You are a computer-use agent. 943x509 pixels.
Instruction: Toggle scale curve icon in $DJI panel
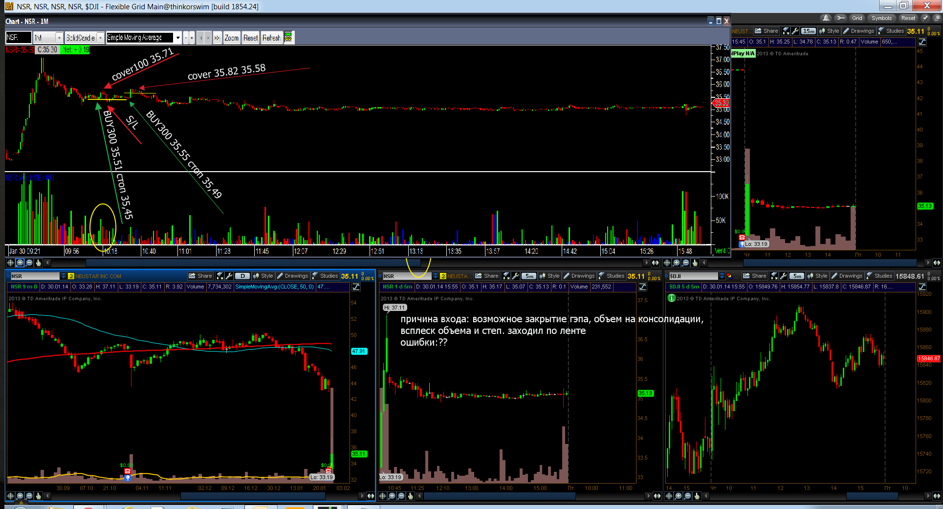pos(922,287)
